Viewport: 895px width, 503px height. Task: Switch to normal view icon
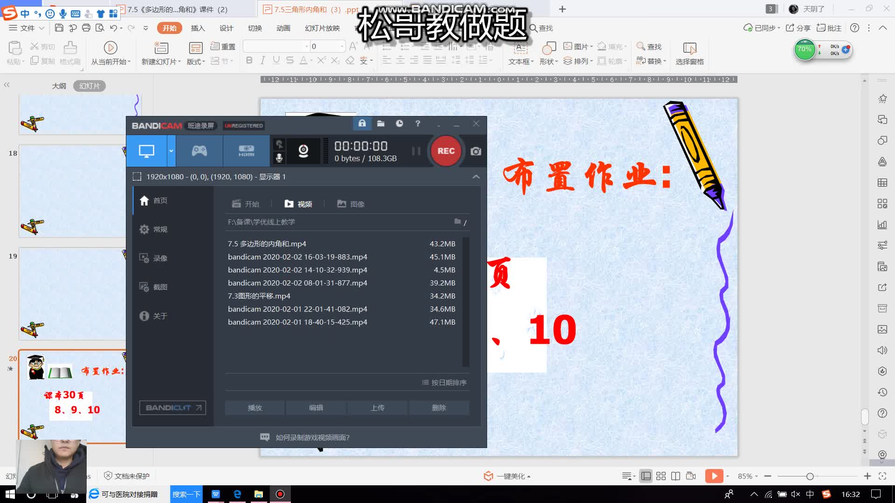pos(646,476)
